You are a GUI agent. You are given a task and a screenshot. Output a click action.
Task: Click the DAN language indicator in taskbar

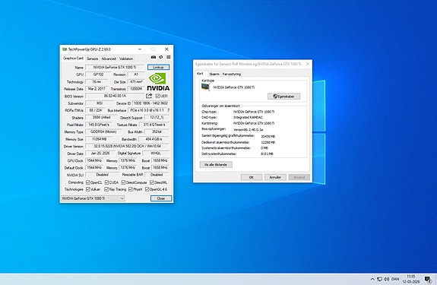tap(395, 279)
